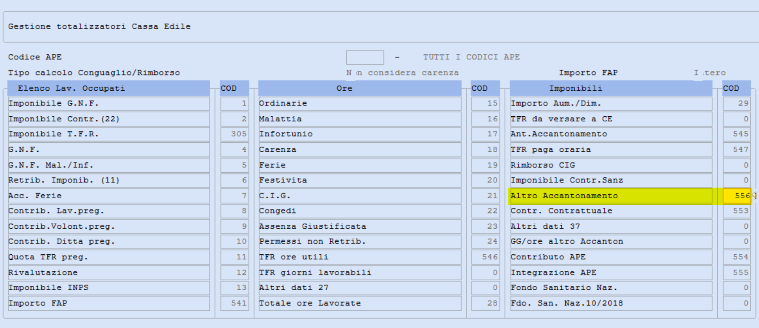Click the Integrazione APE code field 555

737,273
